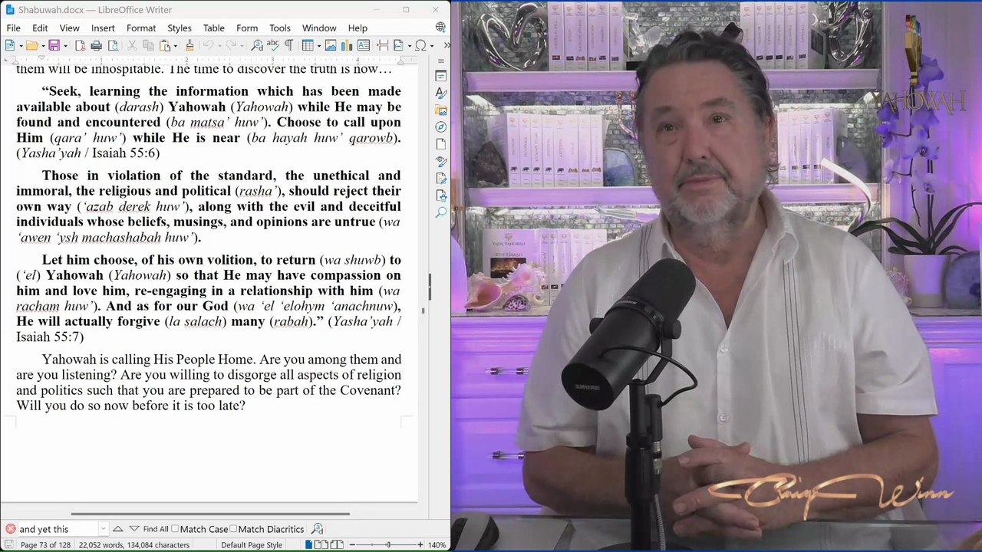
Task: Open the New document dropdown arrow
Action: click(x=21, y=46)
